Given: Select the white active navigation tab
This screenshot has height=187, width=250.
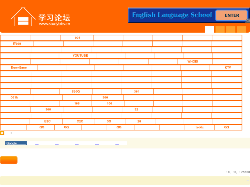Looking at the screenshot, I should click(209, 29).
